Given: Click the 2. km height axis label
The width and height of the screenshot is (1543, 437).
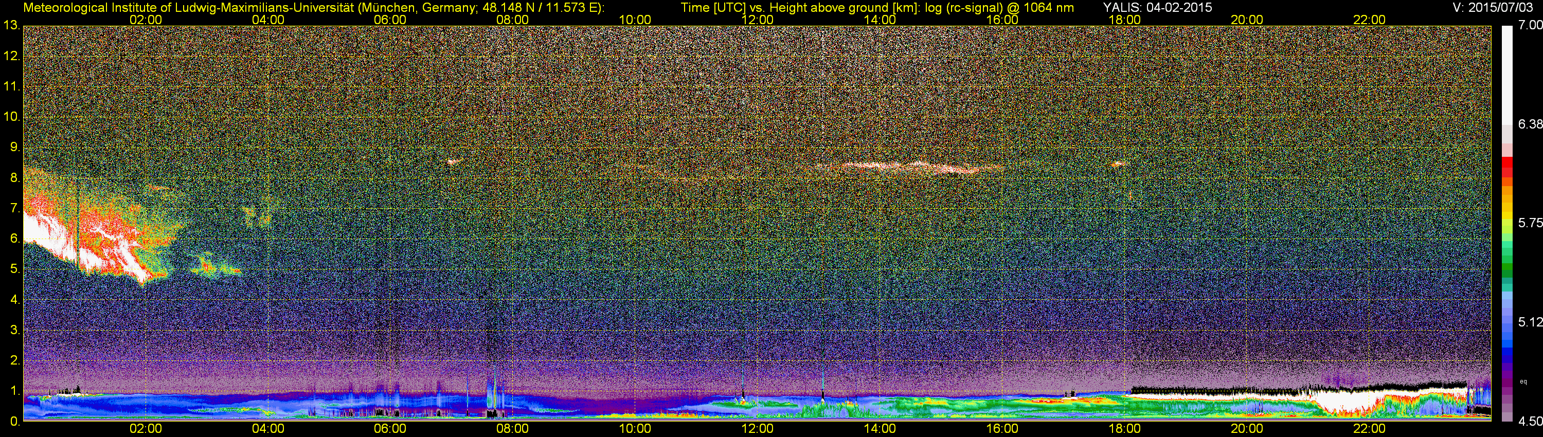Looking at the screenshot, I should pos(14,360).
